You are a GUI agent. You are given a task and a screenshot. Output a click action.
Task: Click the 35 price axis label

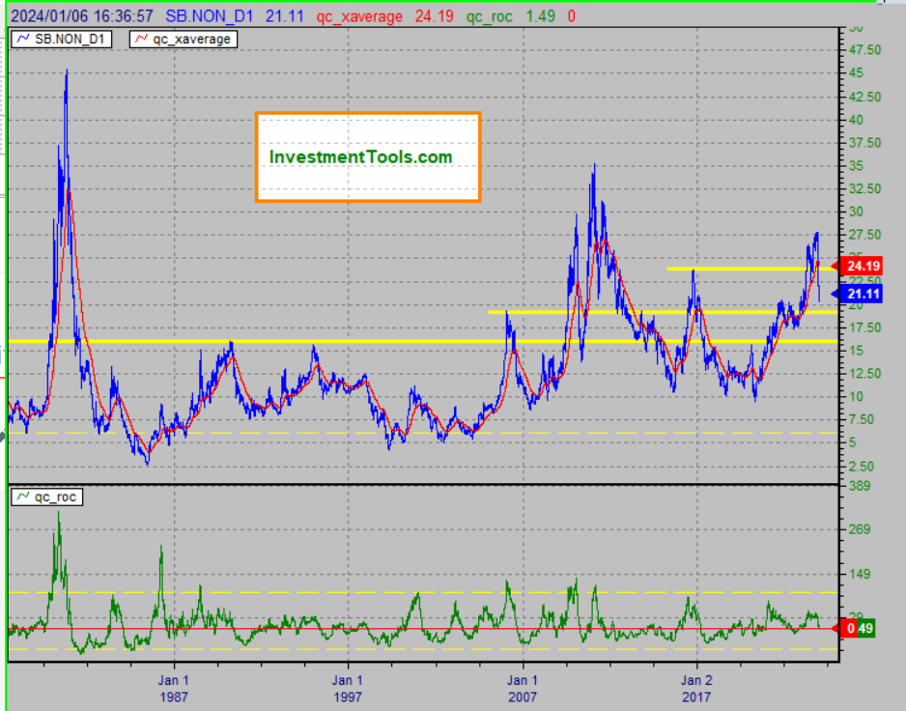coord(857,166)
